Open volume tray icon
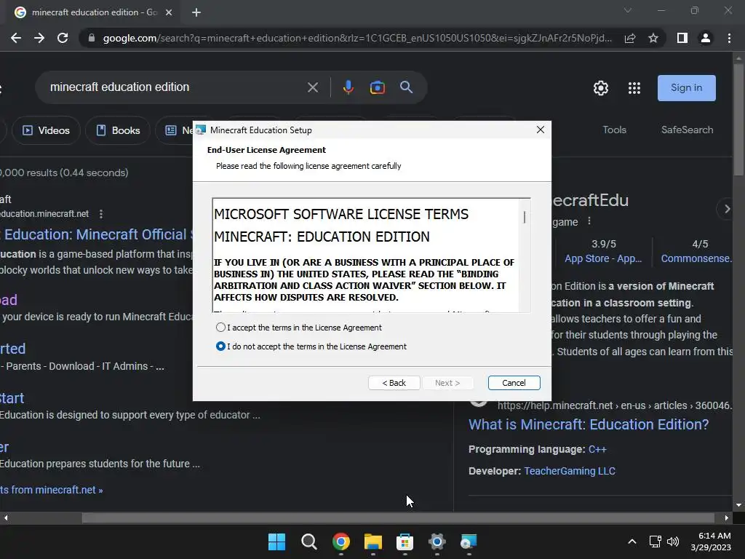 673,542
